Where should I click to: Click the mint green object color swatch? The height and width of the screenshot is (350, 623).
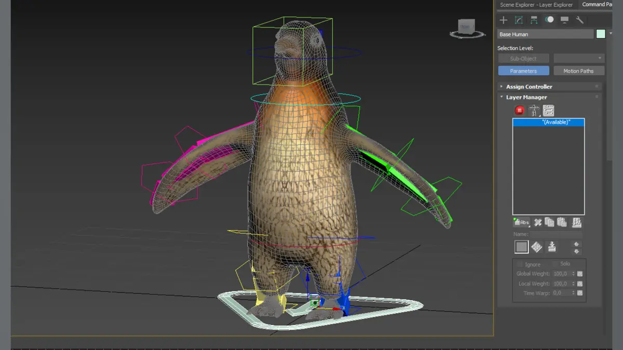(601, 34)
